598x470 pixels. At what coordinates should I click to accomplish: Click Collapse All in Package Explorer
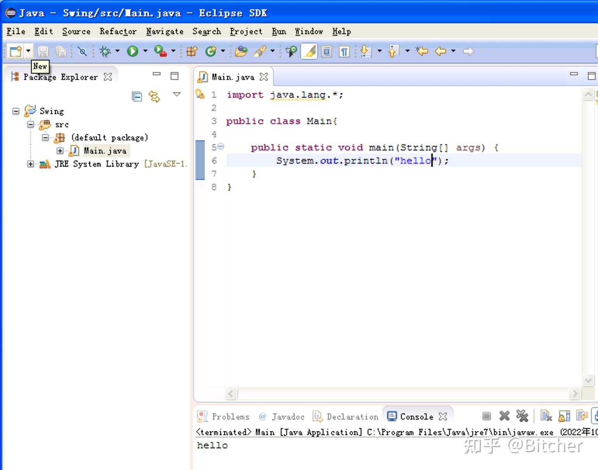click(x=137, y=96)
